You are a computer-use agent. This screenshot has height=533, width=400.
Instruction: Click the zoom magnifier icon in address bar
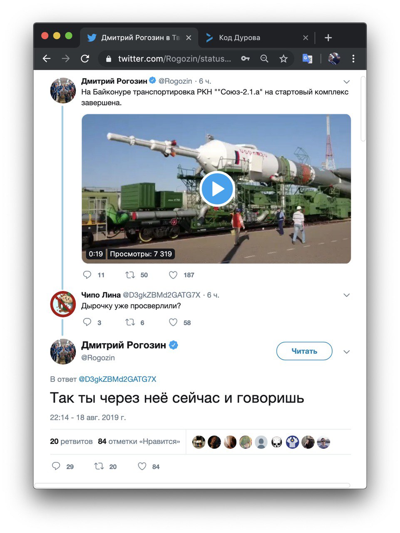264,59
